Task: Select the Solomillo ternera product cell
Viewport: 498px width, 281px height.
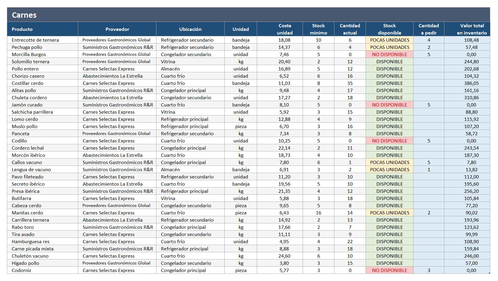Action: pos(43,61)
